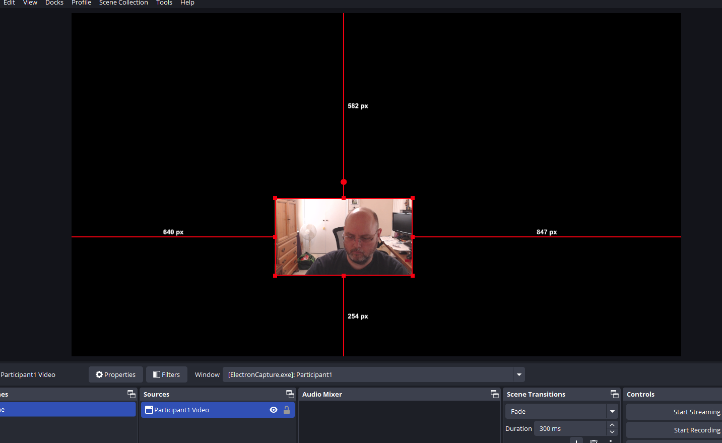This screenshot has width=722, height=443.
Task: Click the Sources panel title
Action: [156, 394]
